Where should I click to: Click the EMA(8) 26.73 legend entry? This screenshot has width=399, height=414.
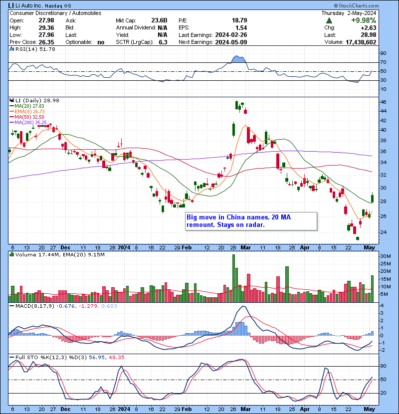(x=27, y=112)
